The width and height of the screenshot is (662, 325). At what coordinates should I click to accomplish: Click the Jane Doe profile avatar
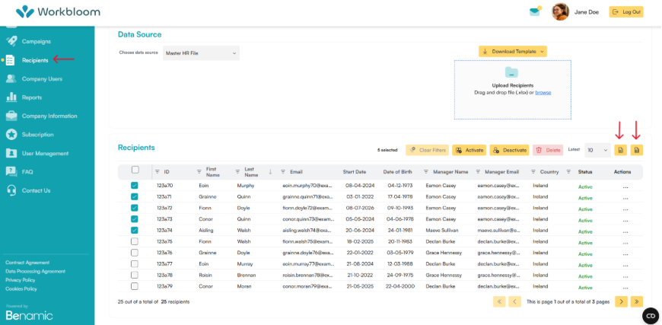click(x=560, y=12)
